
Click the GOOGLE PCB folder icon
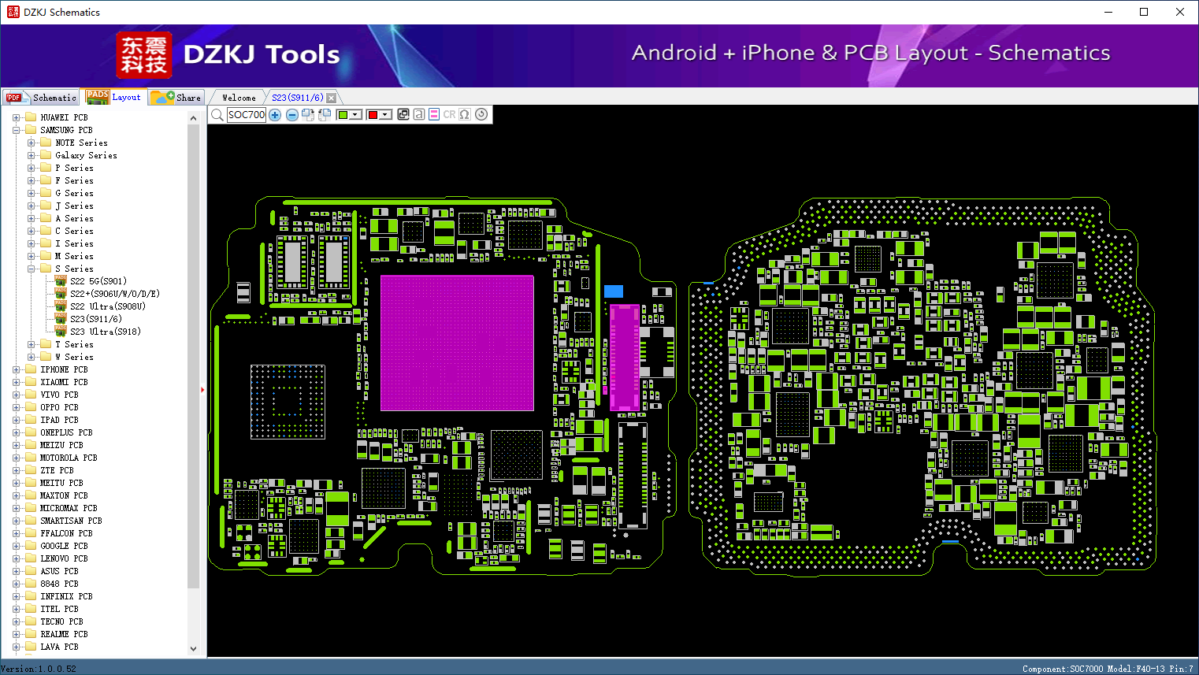click(31, 546)
